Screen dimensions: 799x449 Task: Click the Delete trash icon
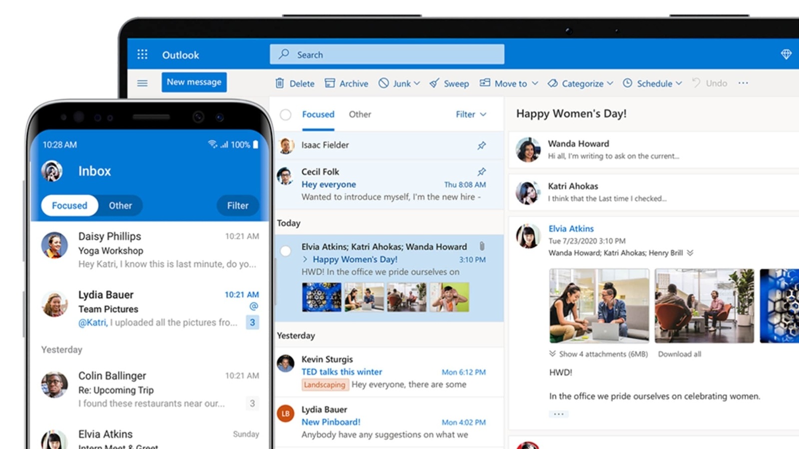[280, 83]
